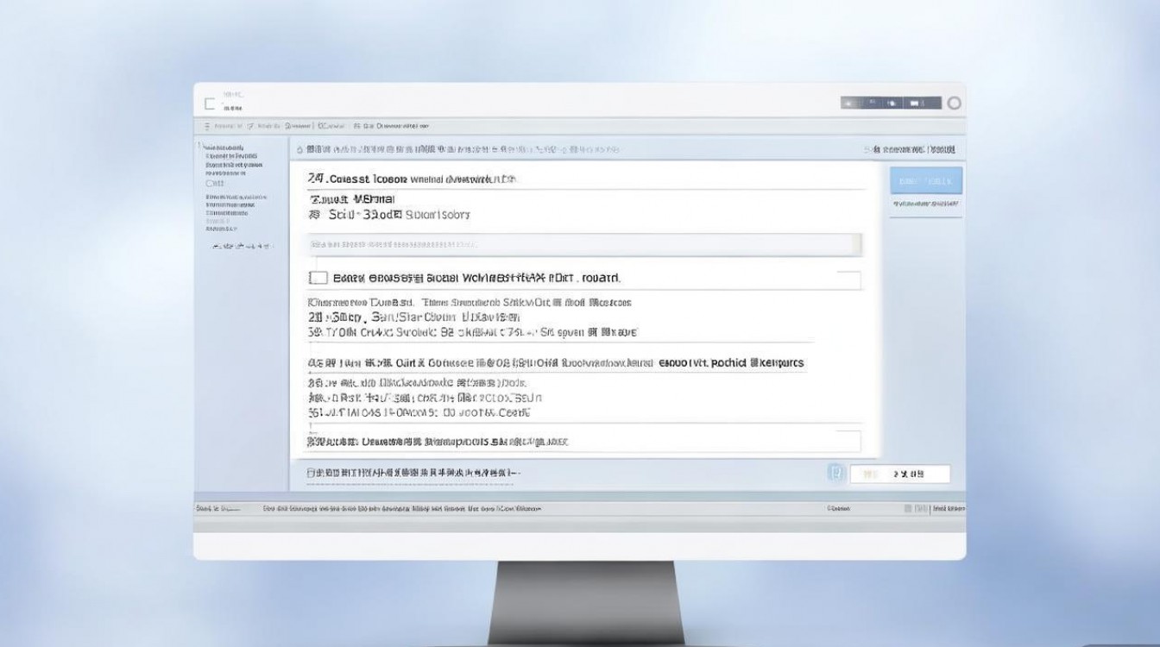Click the small icon starting the content header bar
The image size is (1160, 647).
(299, 149)
